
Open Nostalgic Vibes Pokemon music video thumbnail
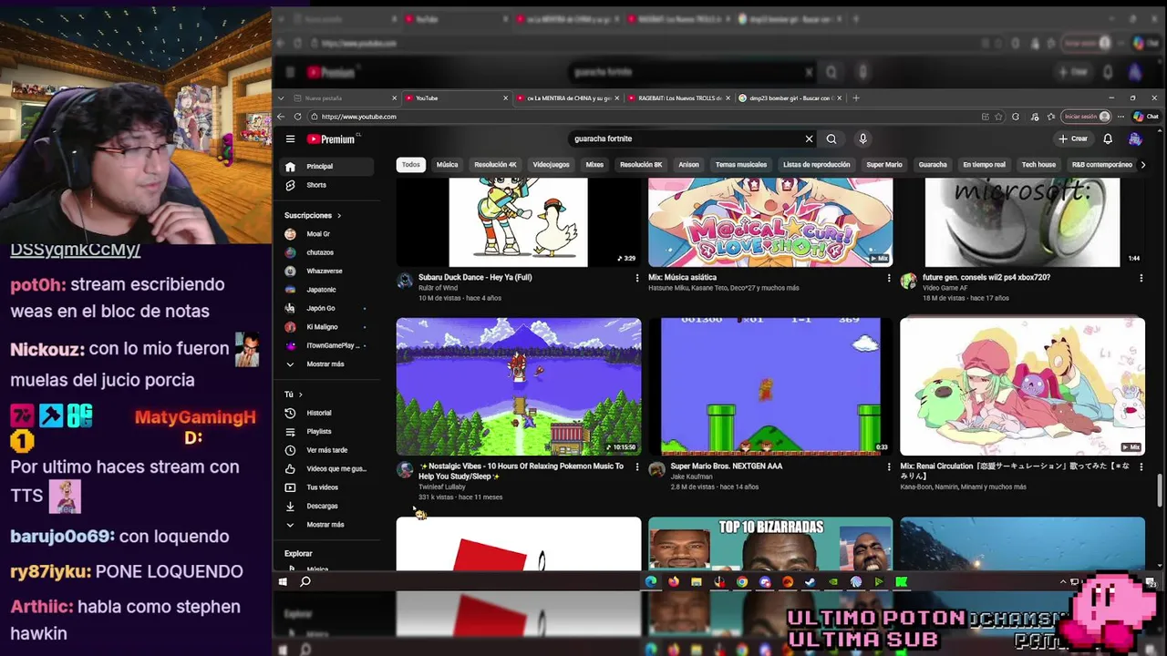click(x=519, y=386)
